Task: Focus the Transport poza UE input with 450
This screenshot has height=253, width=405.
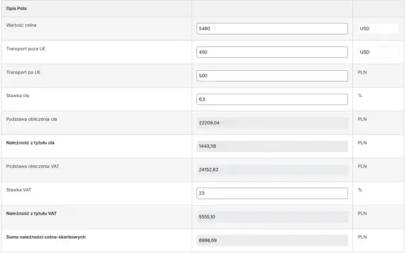Action: pyautogui.click(x=272, y=52)
